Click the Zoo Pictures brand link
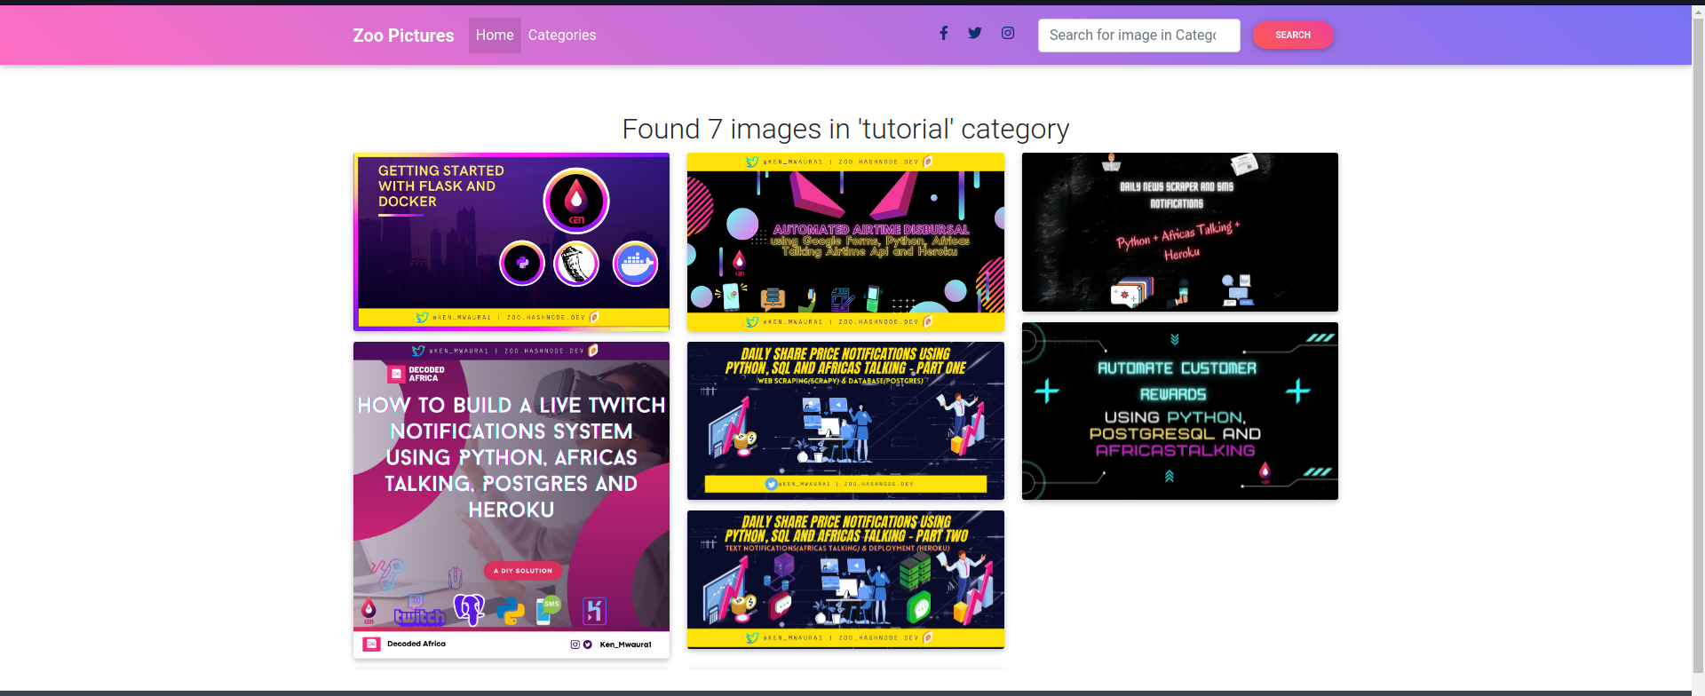 [x=403, y=36]
